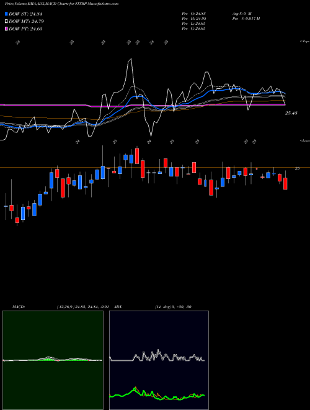Click the 'Pre H: 24.95' high value

point(193,19)
